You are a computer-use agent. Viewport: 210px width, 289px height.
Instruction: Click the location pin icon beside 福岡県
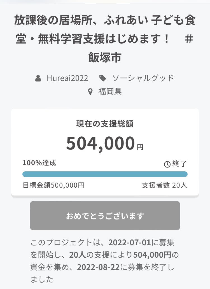tap(90, 92)
